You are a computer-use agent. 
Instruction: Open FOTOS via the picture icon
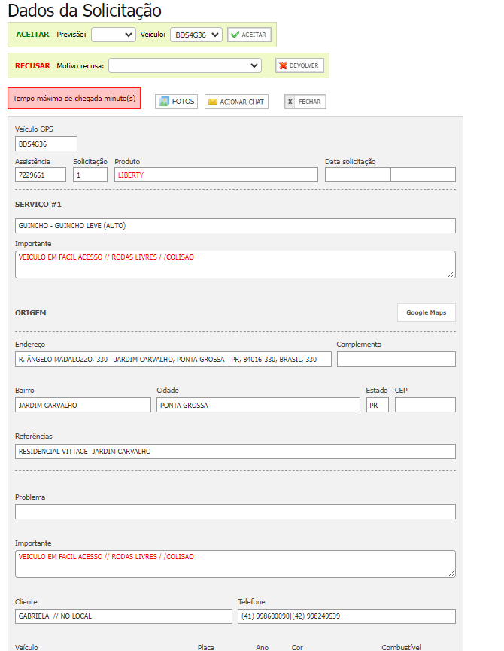(176, 101)
